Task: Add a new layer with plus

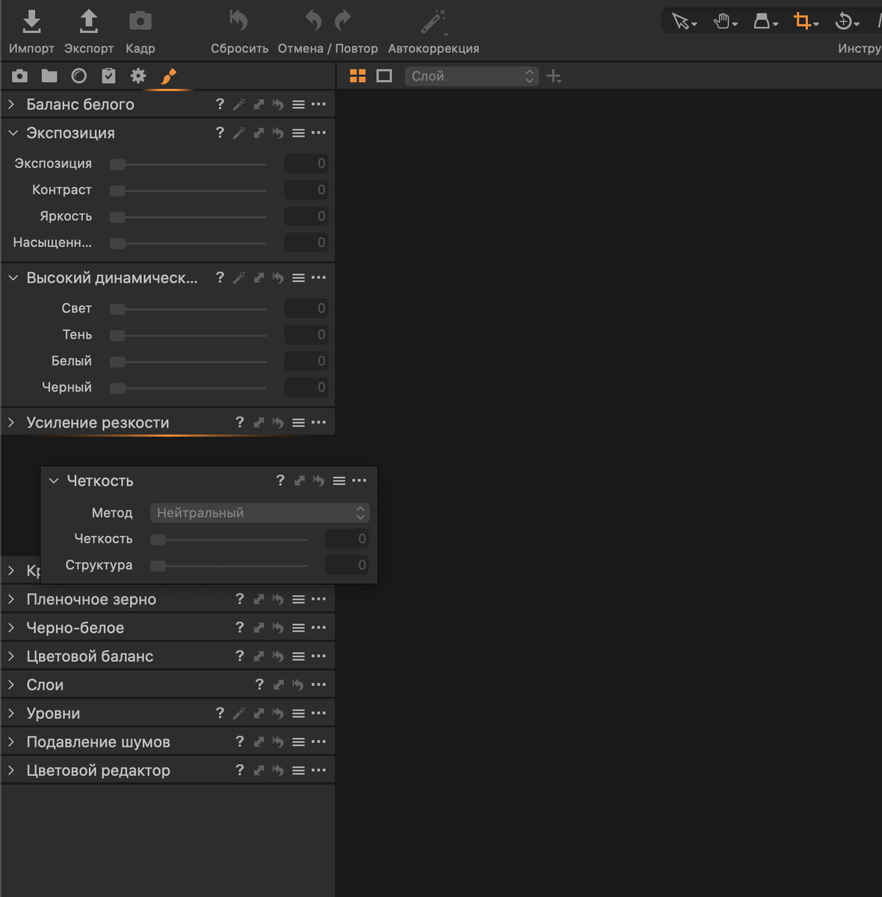Action: click(x=554, y=76)
